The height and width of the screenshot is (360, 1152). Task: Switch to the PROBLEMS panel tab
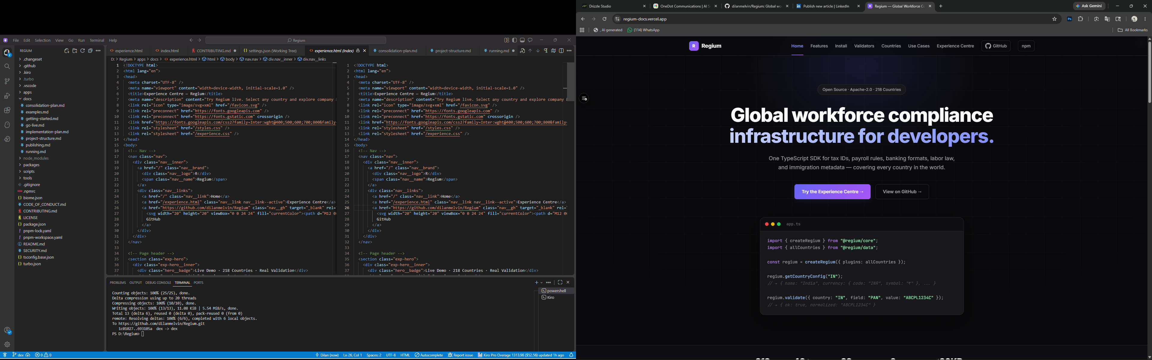pyautogui.click(x=118, y=283)
